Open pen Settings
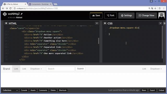The width and height of the screenshot is (167, 94). point(126,15)
